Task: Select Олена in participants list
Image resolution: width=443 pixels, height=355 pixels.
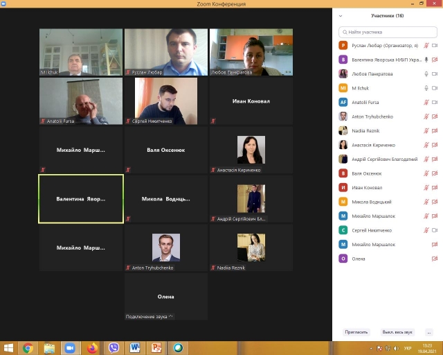Action: click(388, 259)
